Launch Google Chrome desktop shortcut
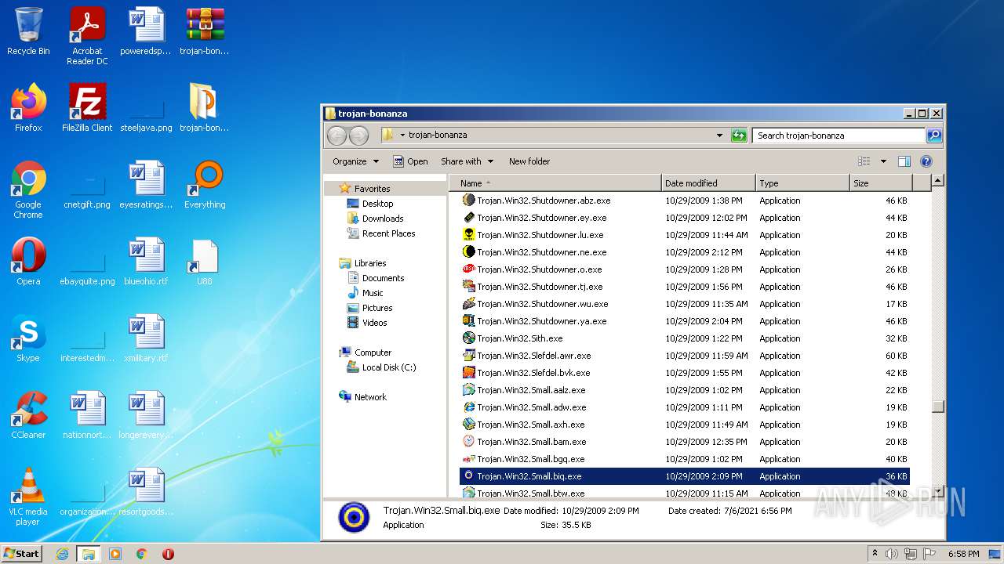Image resolution: width=1004 pixels, height=564 pixels. pyautogui.click(x=28, y=190)
